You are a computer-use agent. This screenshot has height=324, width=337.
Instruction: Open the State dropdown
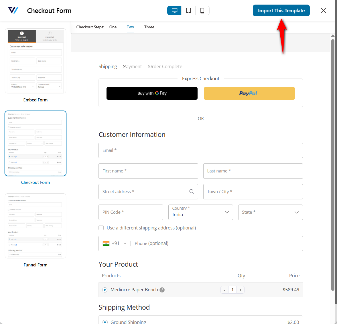point(270,212)
